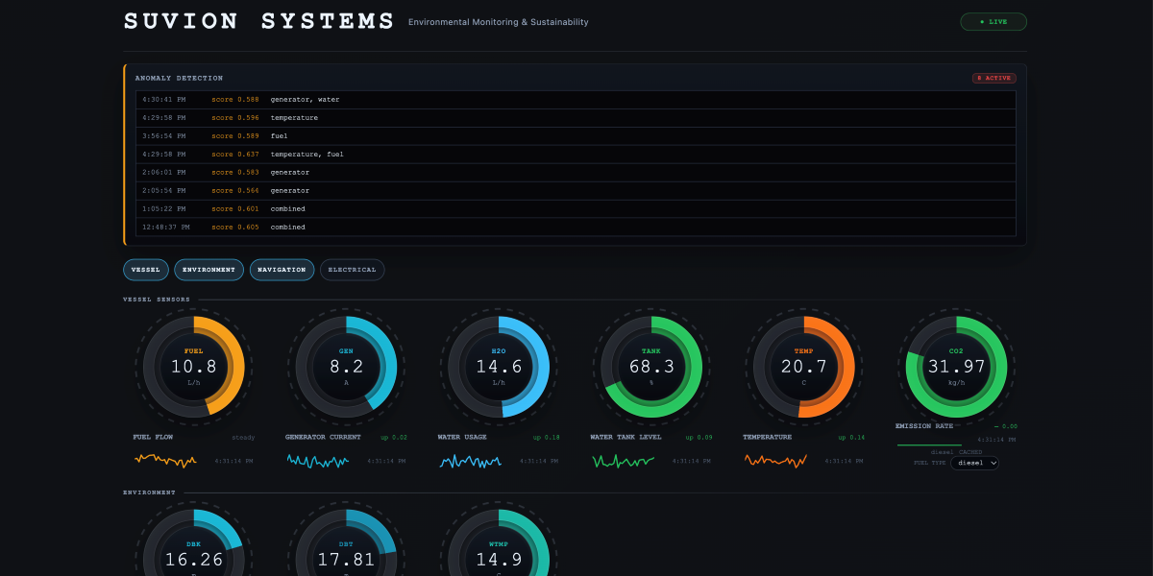
Task: Click the Water Usage blue sparkline
Action: tap(471, 461)
